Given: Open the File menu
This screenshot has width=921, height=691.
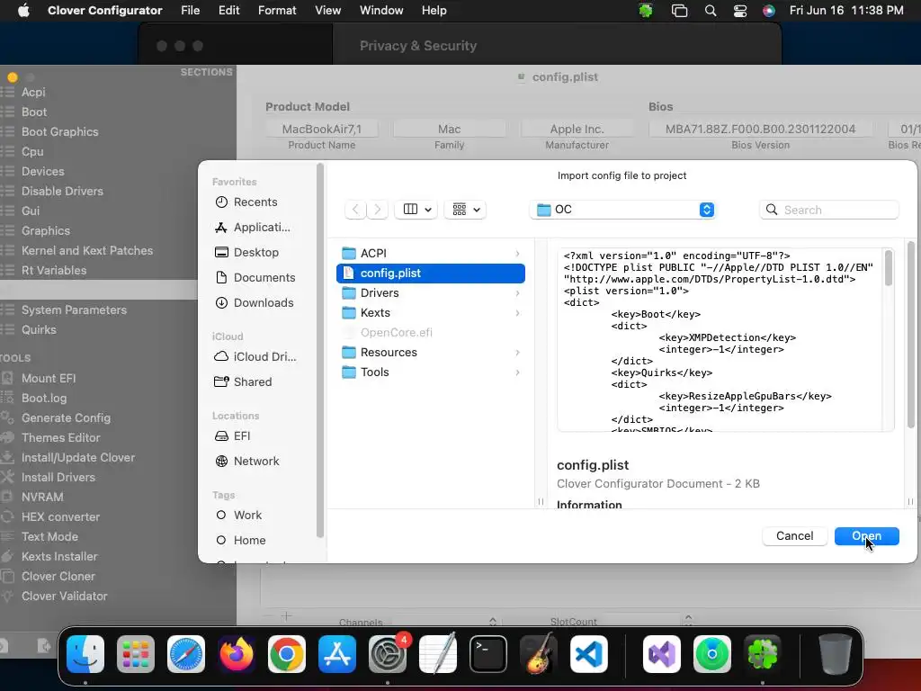Looking at the screenshot, I should tap(191, 11).
